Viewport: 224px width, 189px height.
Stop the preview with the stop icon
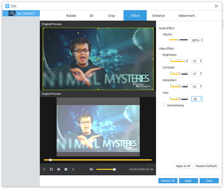point(66,169)
